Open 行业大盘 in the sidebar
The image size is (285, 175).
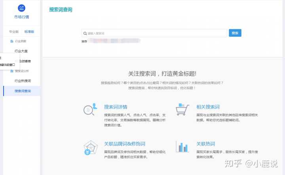click(21, 51)
